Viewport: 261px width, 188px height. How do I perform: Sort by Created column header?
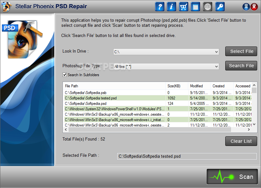pos(222,86)
